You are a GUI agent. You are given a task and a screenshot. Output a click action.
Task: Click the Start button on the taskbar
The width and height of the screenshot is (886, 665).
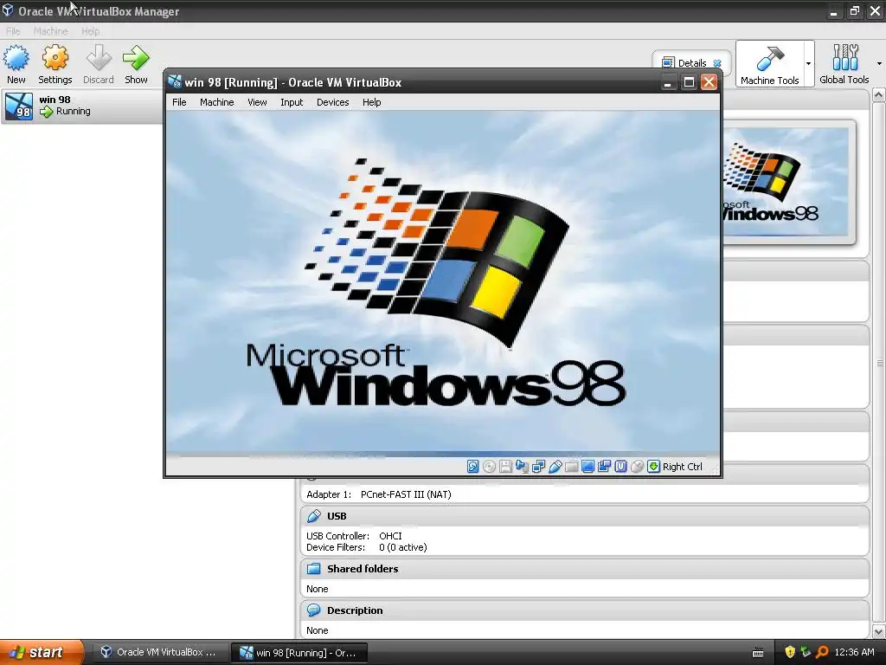[x=42, y=652]
